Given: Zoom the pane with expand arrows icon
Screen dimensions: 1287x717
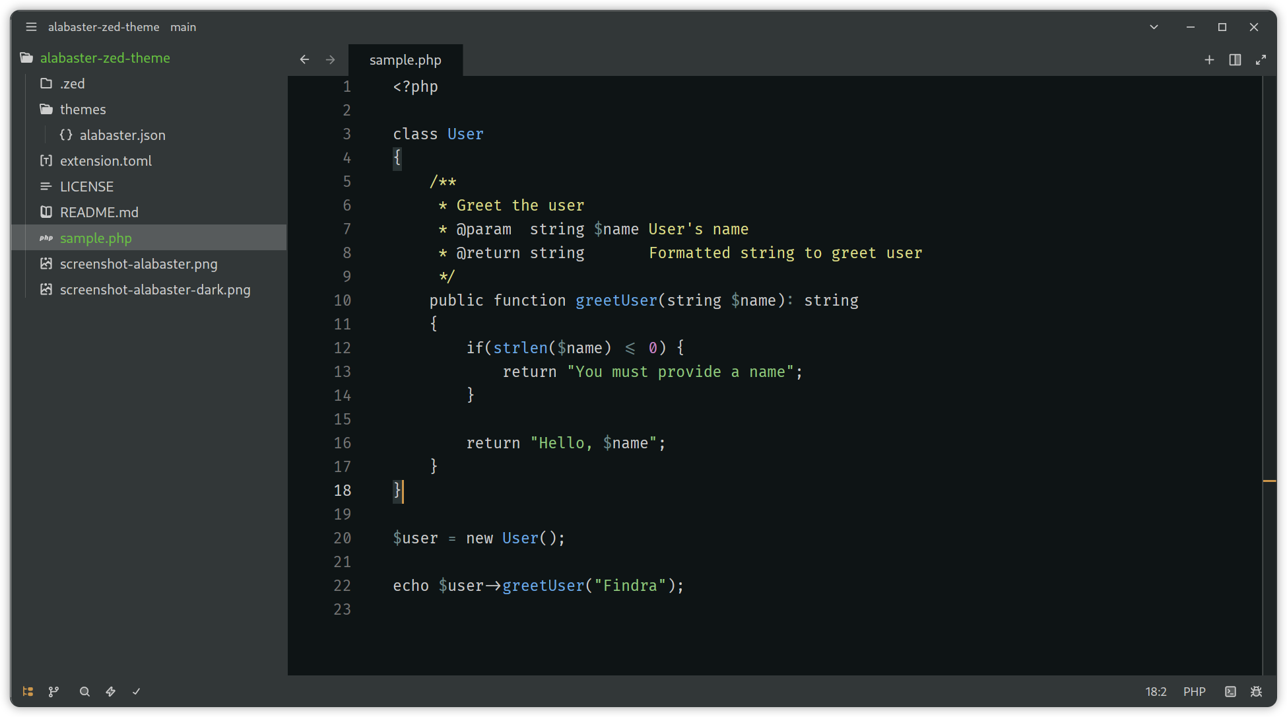Looking at the screenshot, I should (x=1261, y=59).
